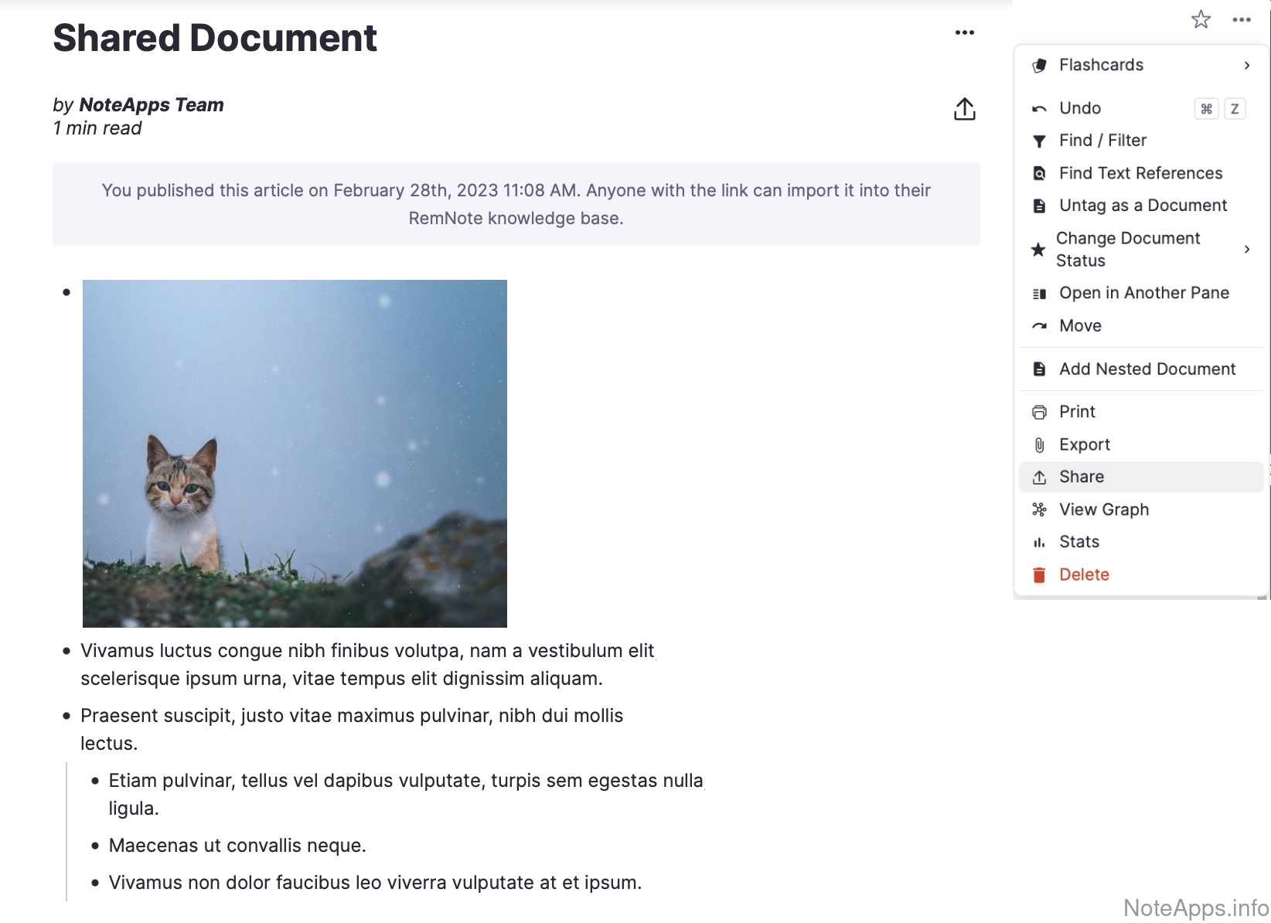Select Undo in the menu
This screenshot has height=923, width=1271.
1079,108
